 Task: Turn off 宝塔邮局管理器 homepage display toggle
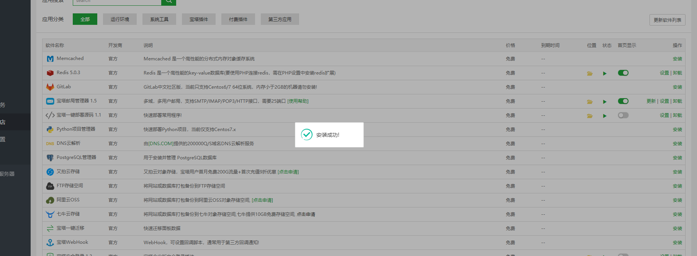click(623, 101)
